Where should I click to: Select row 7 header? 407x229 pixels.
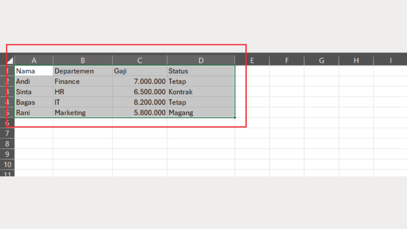pos(7,134)
